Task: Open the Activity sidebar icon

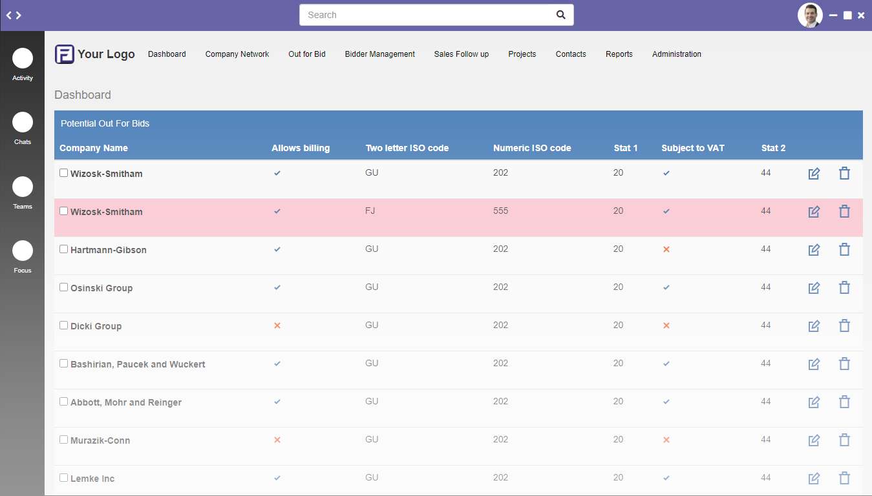Action: coord(23,59)
